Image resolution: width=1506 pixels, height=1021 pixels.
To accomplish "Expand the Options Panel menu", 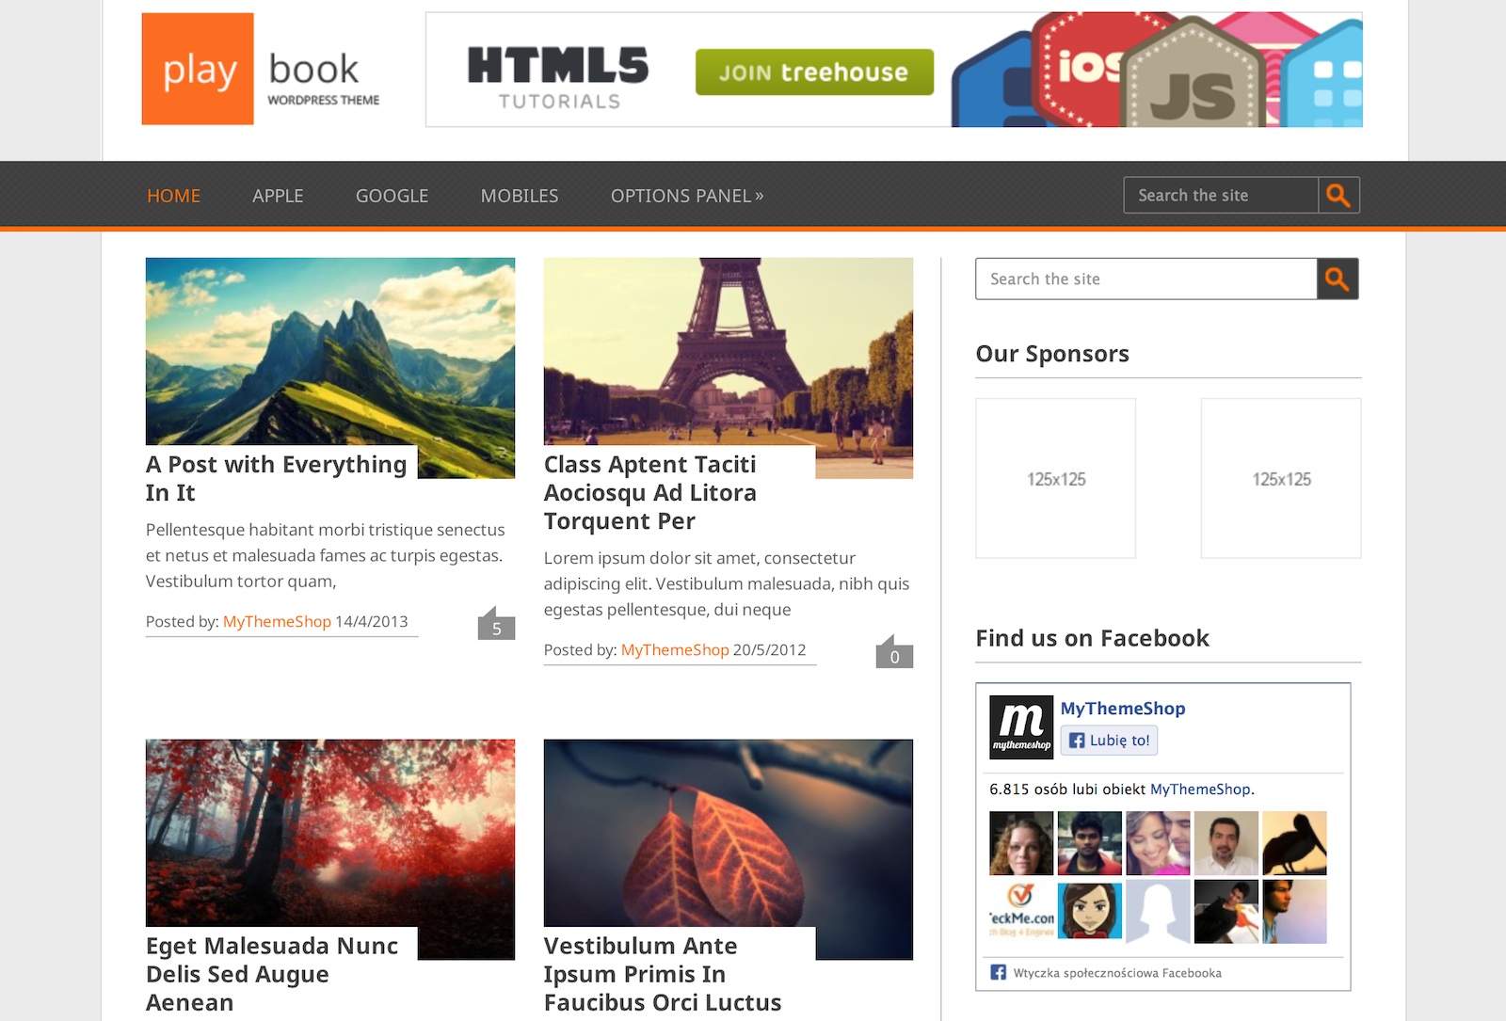I will [686, 196].
